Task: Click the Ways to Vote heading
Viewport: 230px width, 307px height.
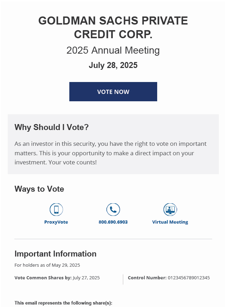Action: [x=39, y=189]
